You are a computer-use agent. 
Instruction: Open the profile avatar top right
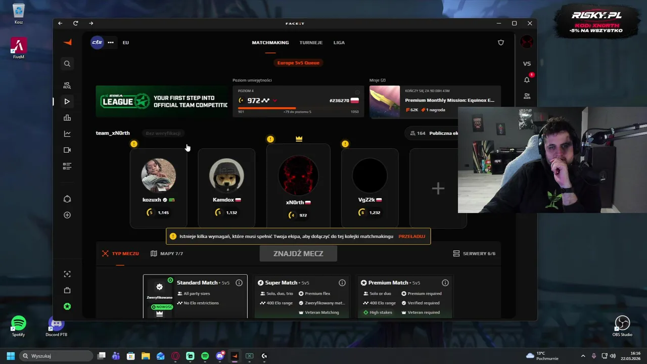point(527,42)
